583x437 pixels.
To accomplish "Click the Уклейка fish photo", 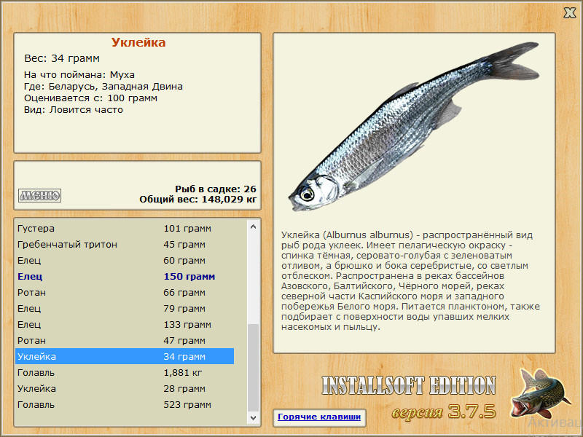I will (x=413, y=126).
